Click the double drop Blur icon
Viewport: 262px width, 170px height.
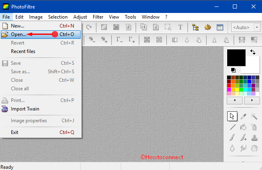click(199, 40)
